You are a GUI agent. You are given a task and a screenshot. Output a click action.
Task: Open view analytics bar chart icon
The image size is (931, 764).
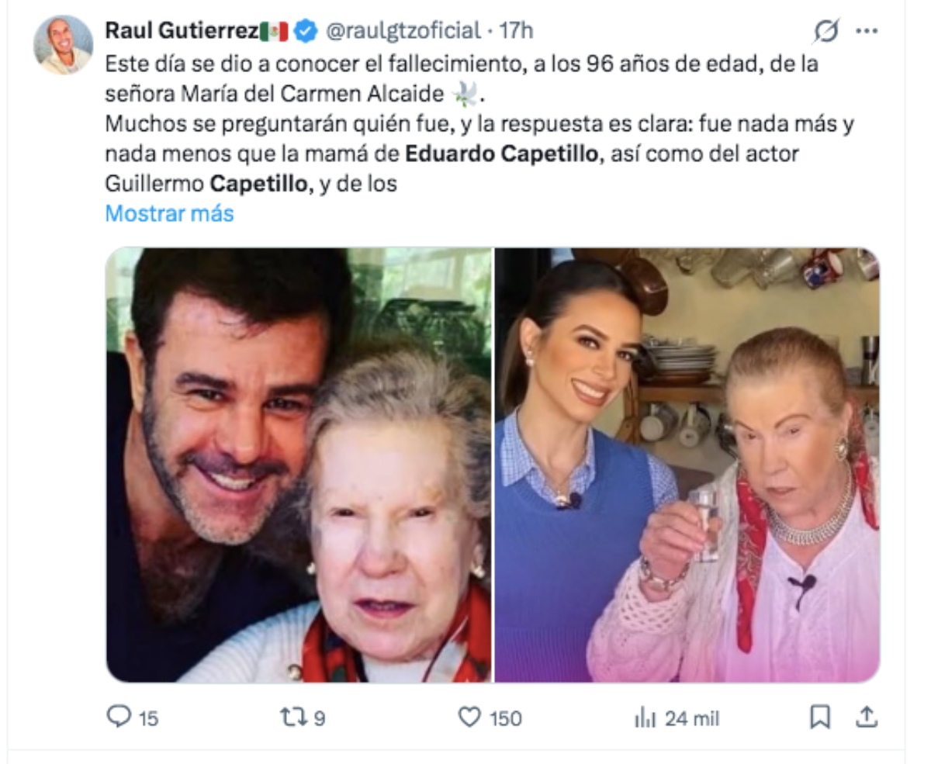click(x=645, y=718)
